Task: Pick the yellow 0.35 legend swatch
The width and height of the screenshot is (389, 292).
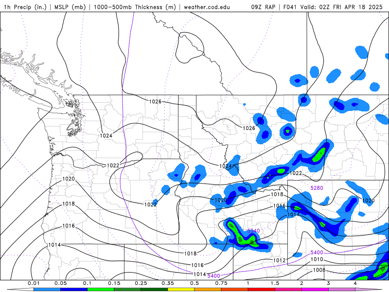Action: (181, 290)
